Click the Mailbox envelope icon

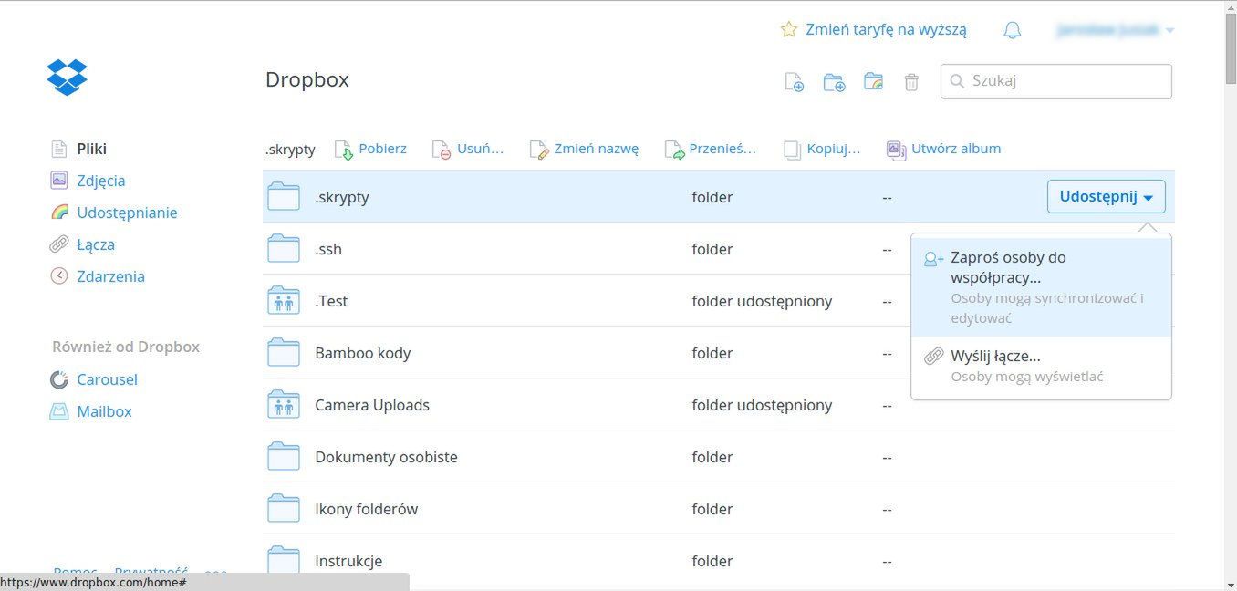[x=59, y=411]
